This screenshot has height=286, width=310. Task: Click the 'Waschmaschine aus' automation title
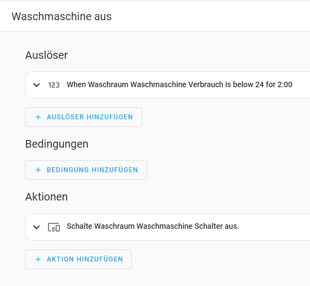point(62,16)
